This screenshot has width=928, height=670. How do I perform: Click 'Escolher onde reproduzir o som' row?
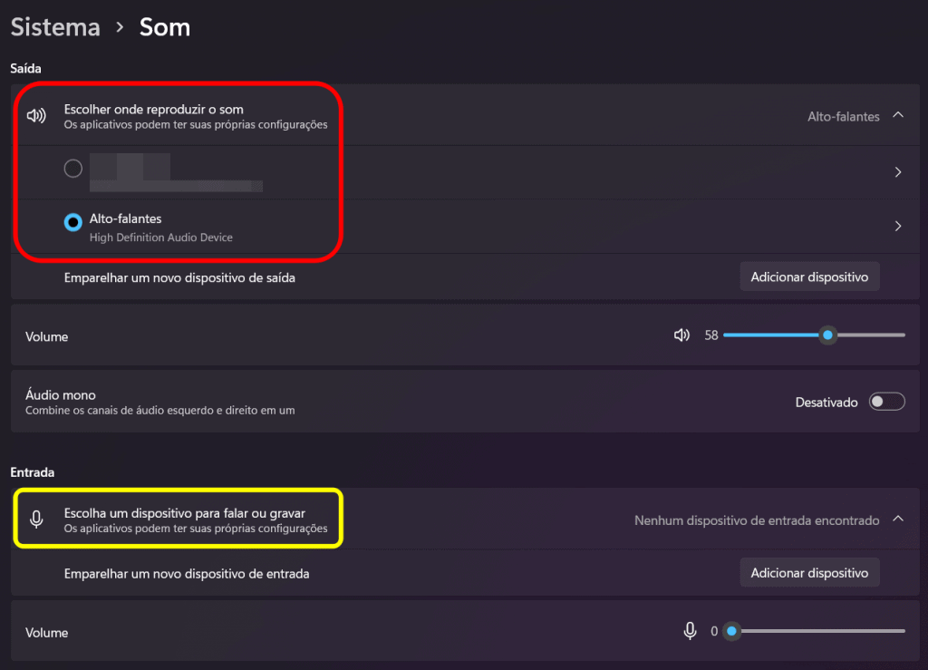465,115
